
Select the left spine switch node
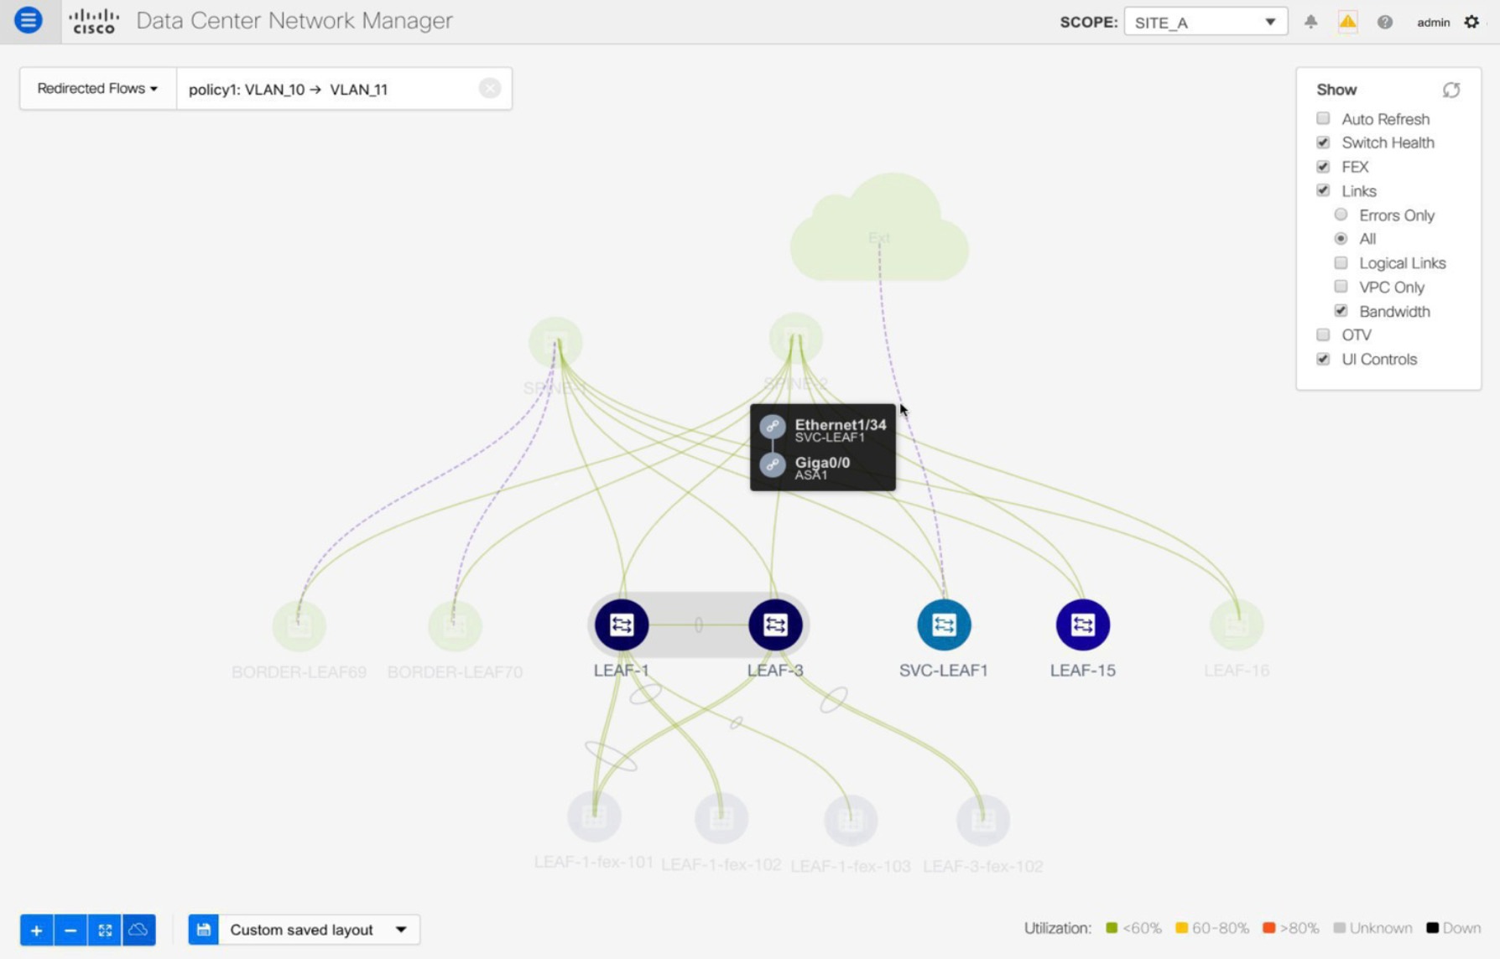coord(555,343)
